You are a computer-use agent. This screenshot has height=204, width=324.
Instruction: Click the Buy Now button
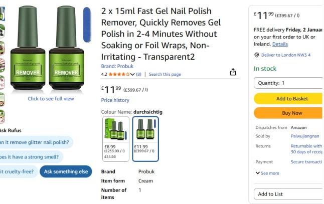click(288, 113)
